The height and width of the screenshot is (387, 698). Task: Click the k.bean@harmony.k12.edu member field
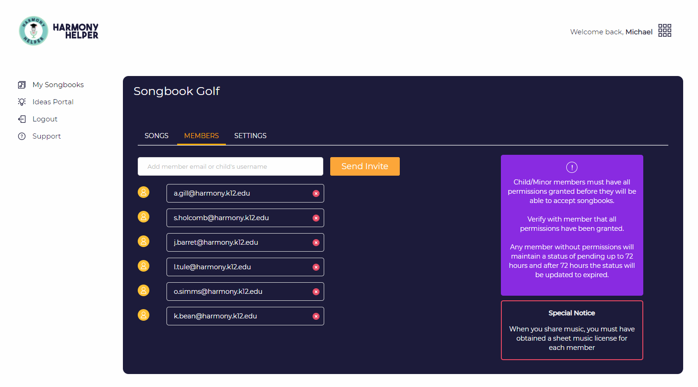pos(245,316)
